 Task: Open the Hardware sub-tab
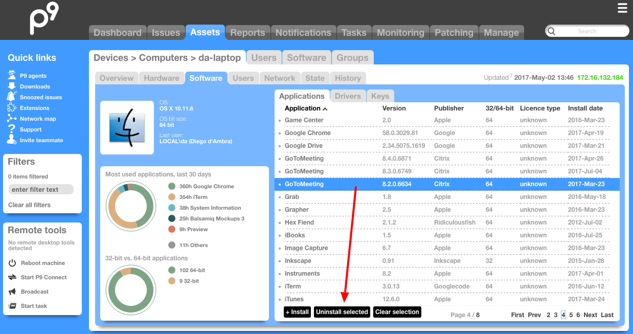(x=162, y=78)
